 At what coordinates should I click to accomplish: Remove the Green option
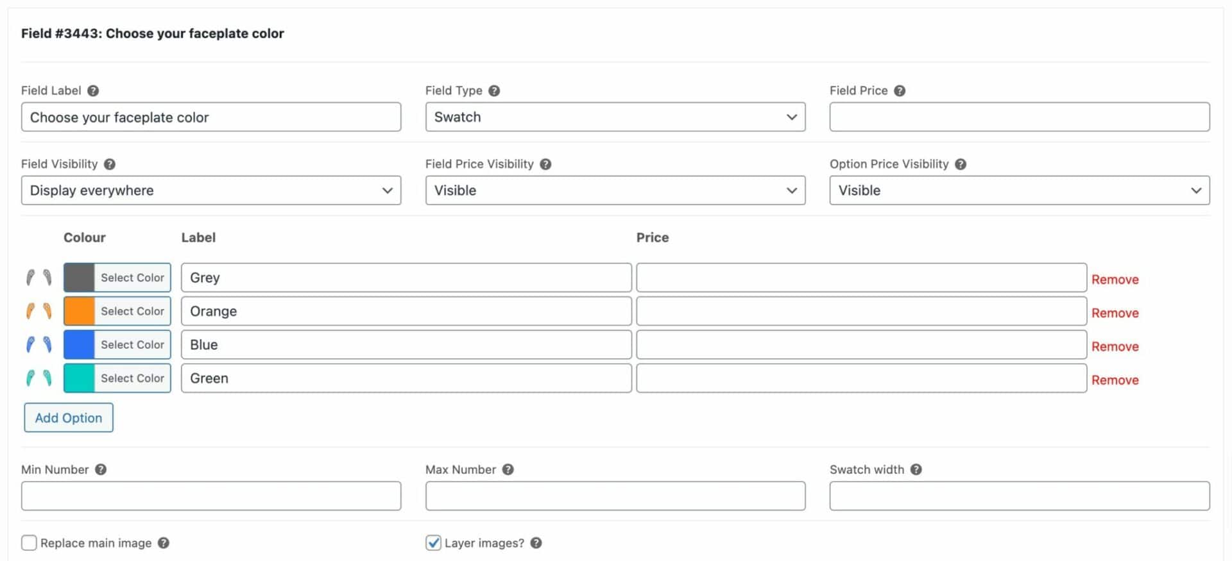[1115, 380]
